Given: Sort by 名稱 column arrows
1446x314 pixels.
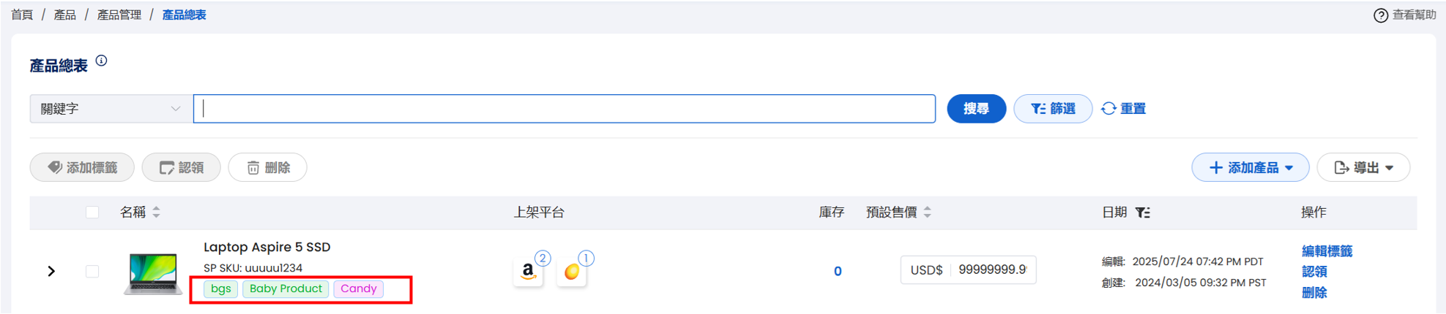Looking at the screenshot, I should tap(156, 212).
